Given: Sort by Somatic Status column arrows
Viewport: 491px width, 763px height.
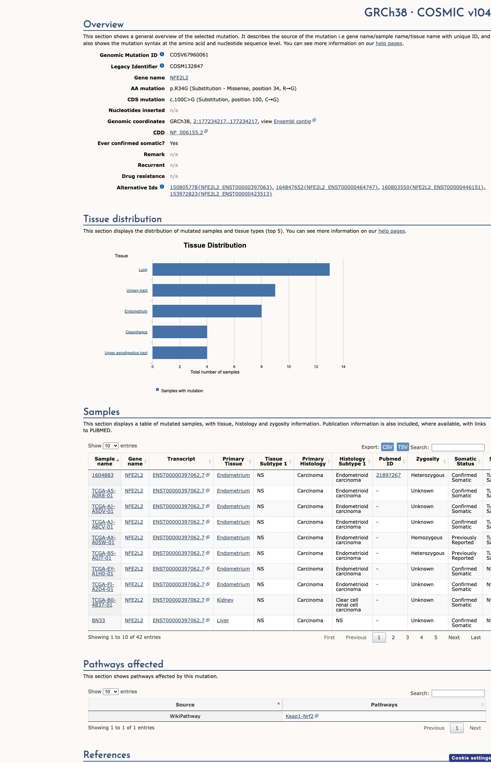Looking at the screenshot, I should [479, 461].
